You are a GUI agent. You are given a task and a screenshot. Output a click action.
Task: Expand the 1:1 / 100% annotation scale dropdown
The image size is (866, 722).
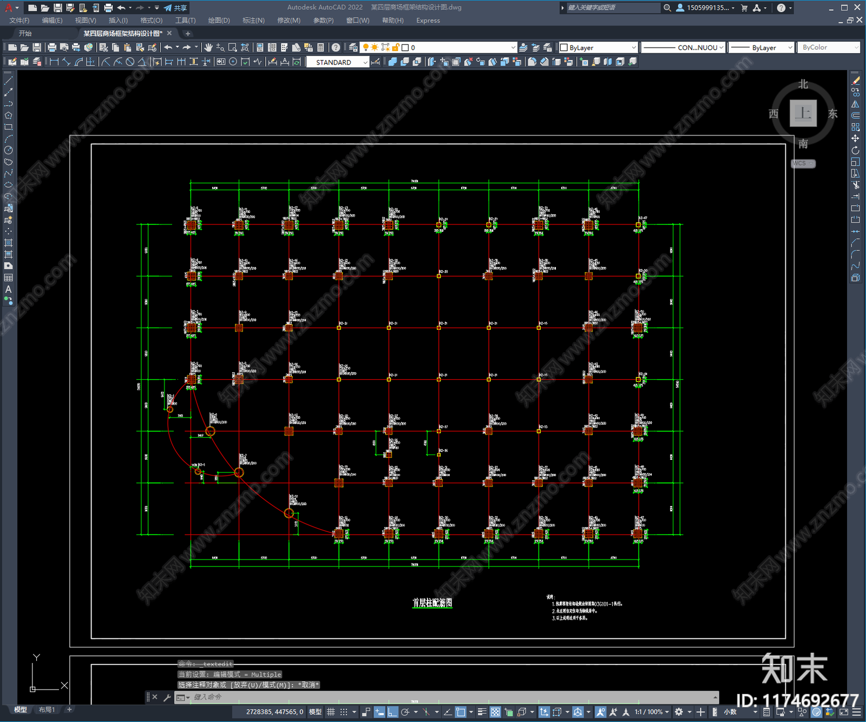coord(652,712)
